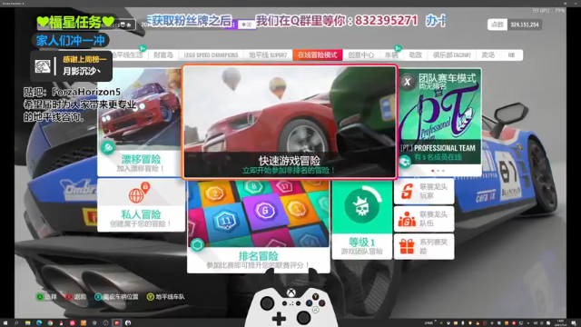Screen dimensions: 581x327
Task: Open the 财富岛 tab
Action: coord(163,54)
